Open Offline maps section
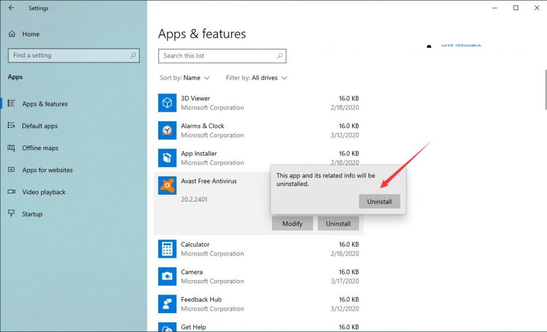Image resolution: width=547 pixels, height=332 pixels. click(40, 148)
